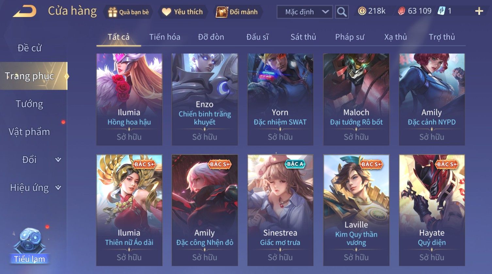The image size is (492, 274).
Task: Select Đề cử in the sidebar
Action: tap(29, 48)
